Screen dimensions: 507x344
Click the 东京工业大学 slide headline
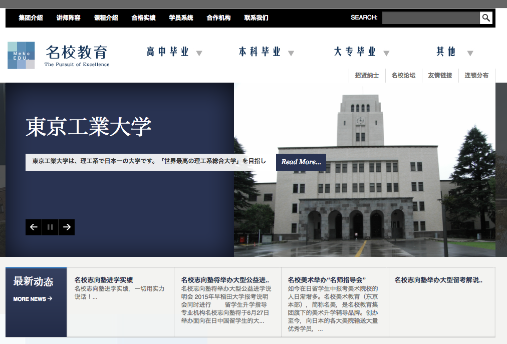89,127
